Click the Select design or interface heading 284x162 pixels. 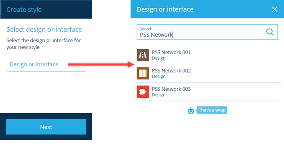tap(44, 30)
